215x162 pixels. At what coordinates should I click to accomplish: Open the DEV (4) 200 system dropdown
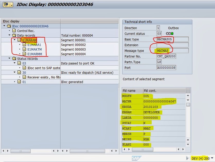tap(212, 158)
